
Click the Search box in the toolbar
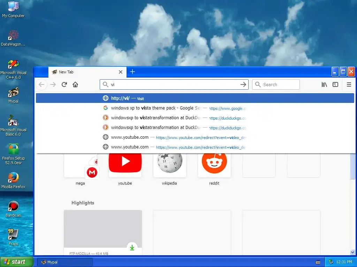tap(276, 85)
